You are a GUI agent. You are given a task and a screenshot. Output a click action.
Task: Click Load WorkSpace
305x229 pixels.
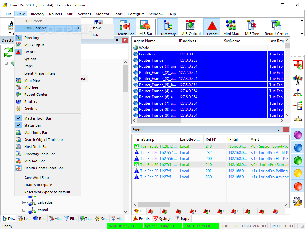(x=48, y=185)
